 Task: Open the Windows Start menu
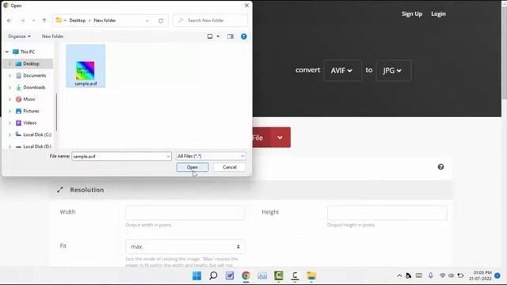pyautogui.click(x=196, y=275)
